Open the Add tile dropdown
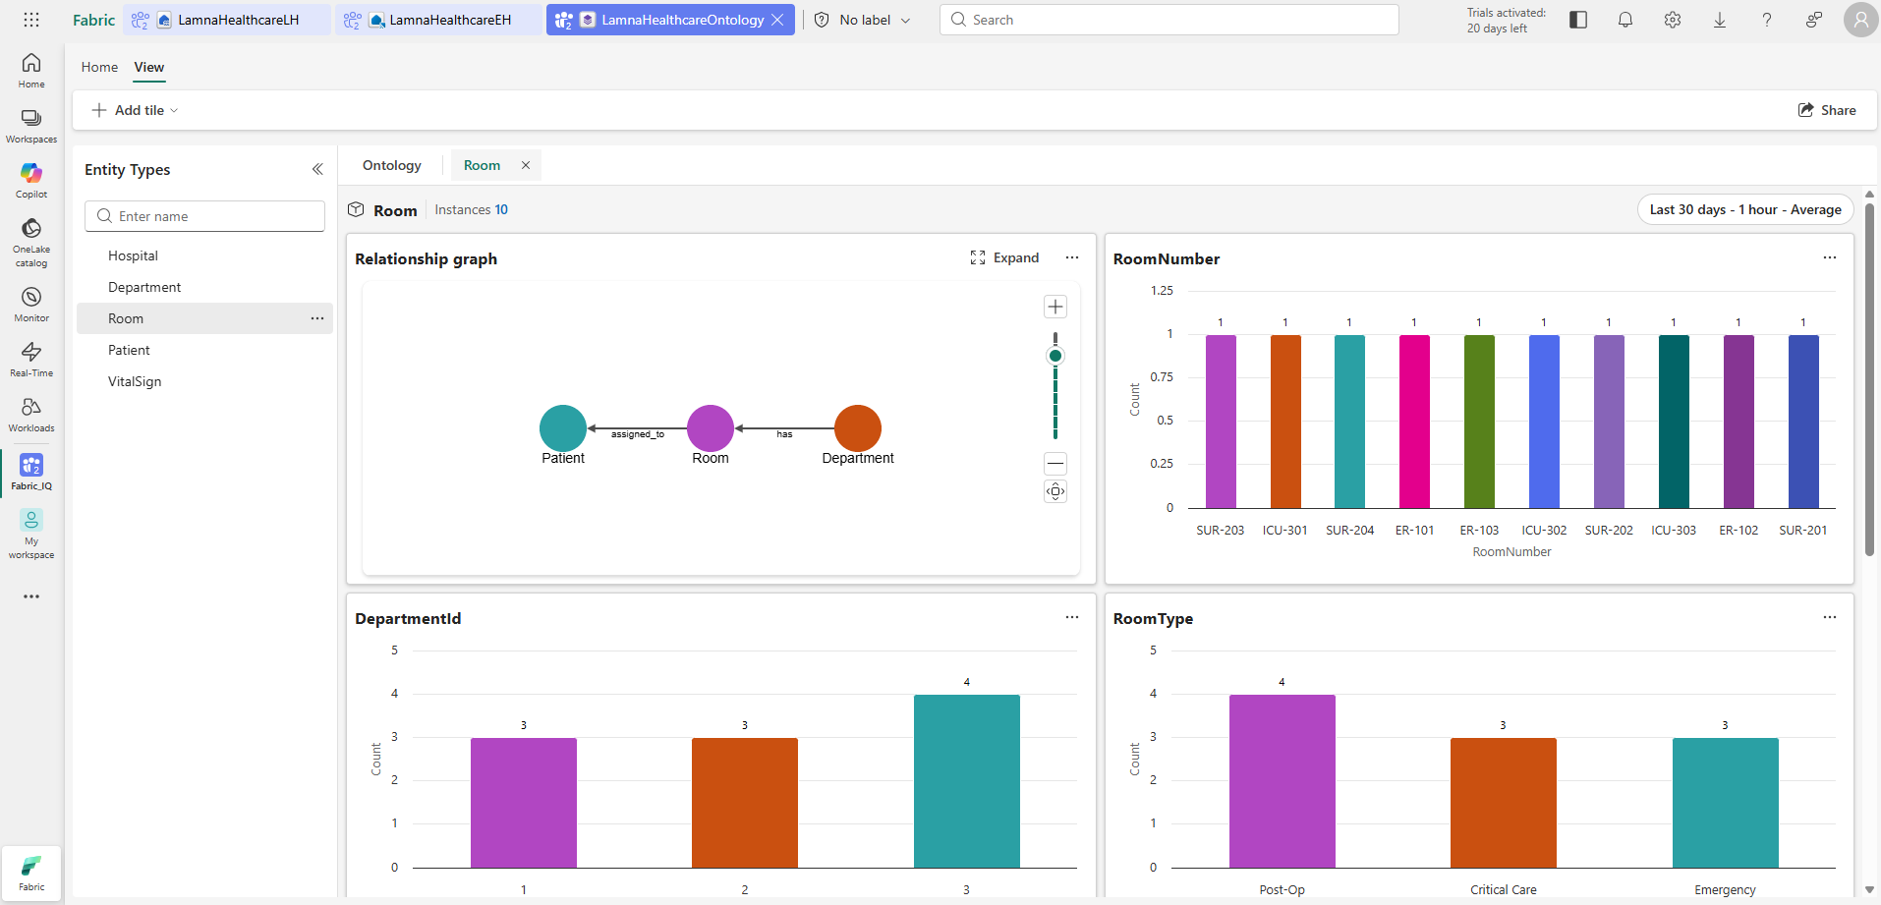The image size is (1881, 905). 135,110
